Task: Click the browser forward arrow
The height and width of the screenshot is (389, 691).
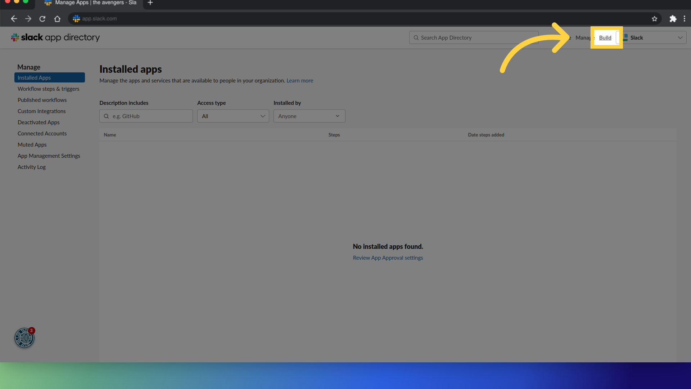Action: (x=28, y=19)
